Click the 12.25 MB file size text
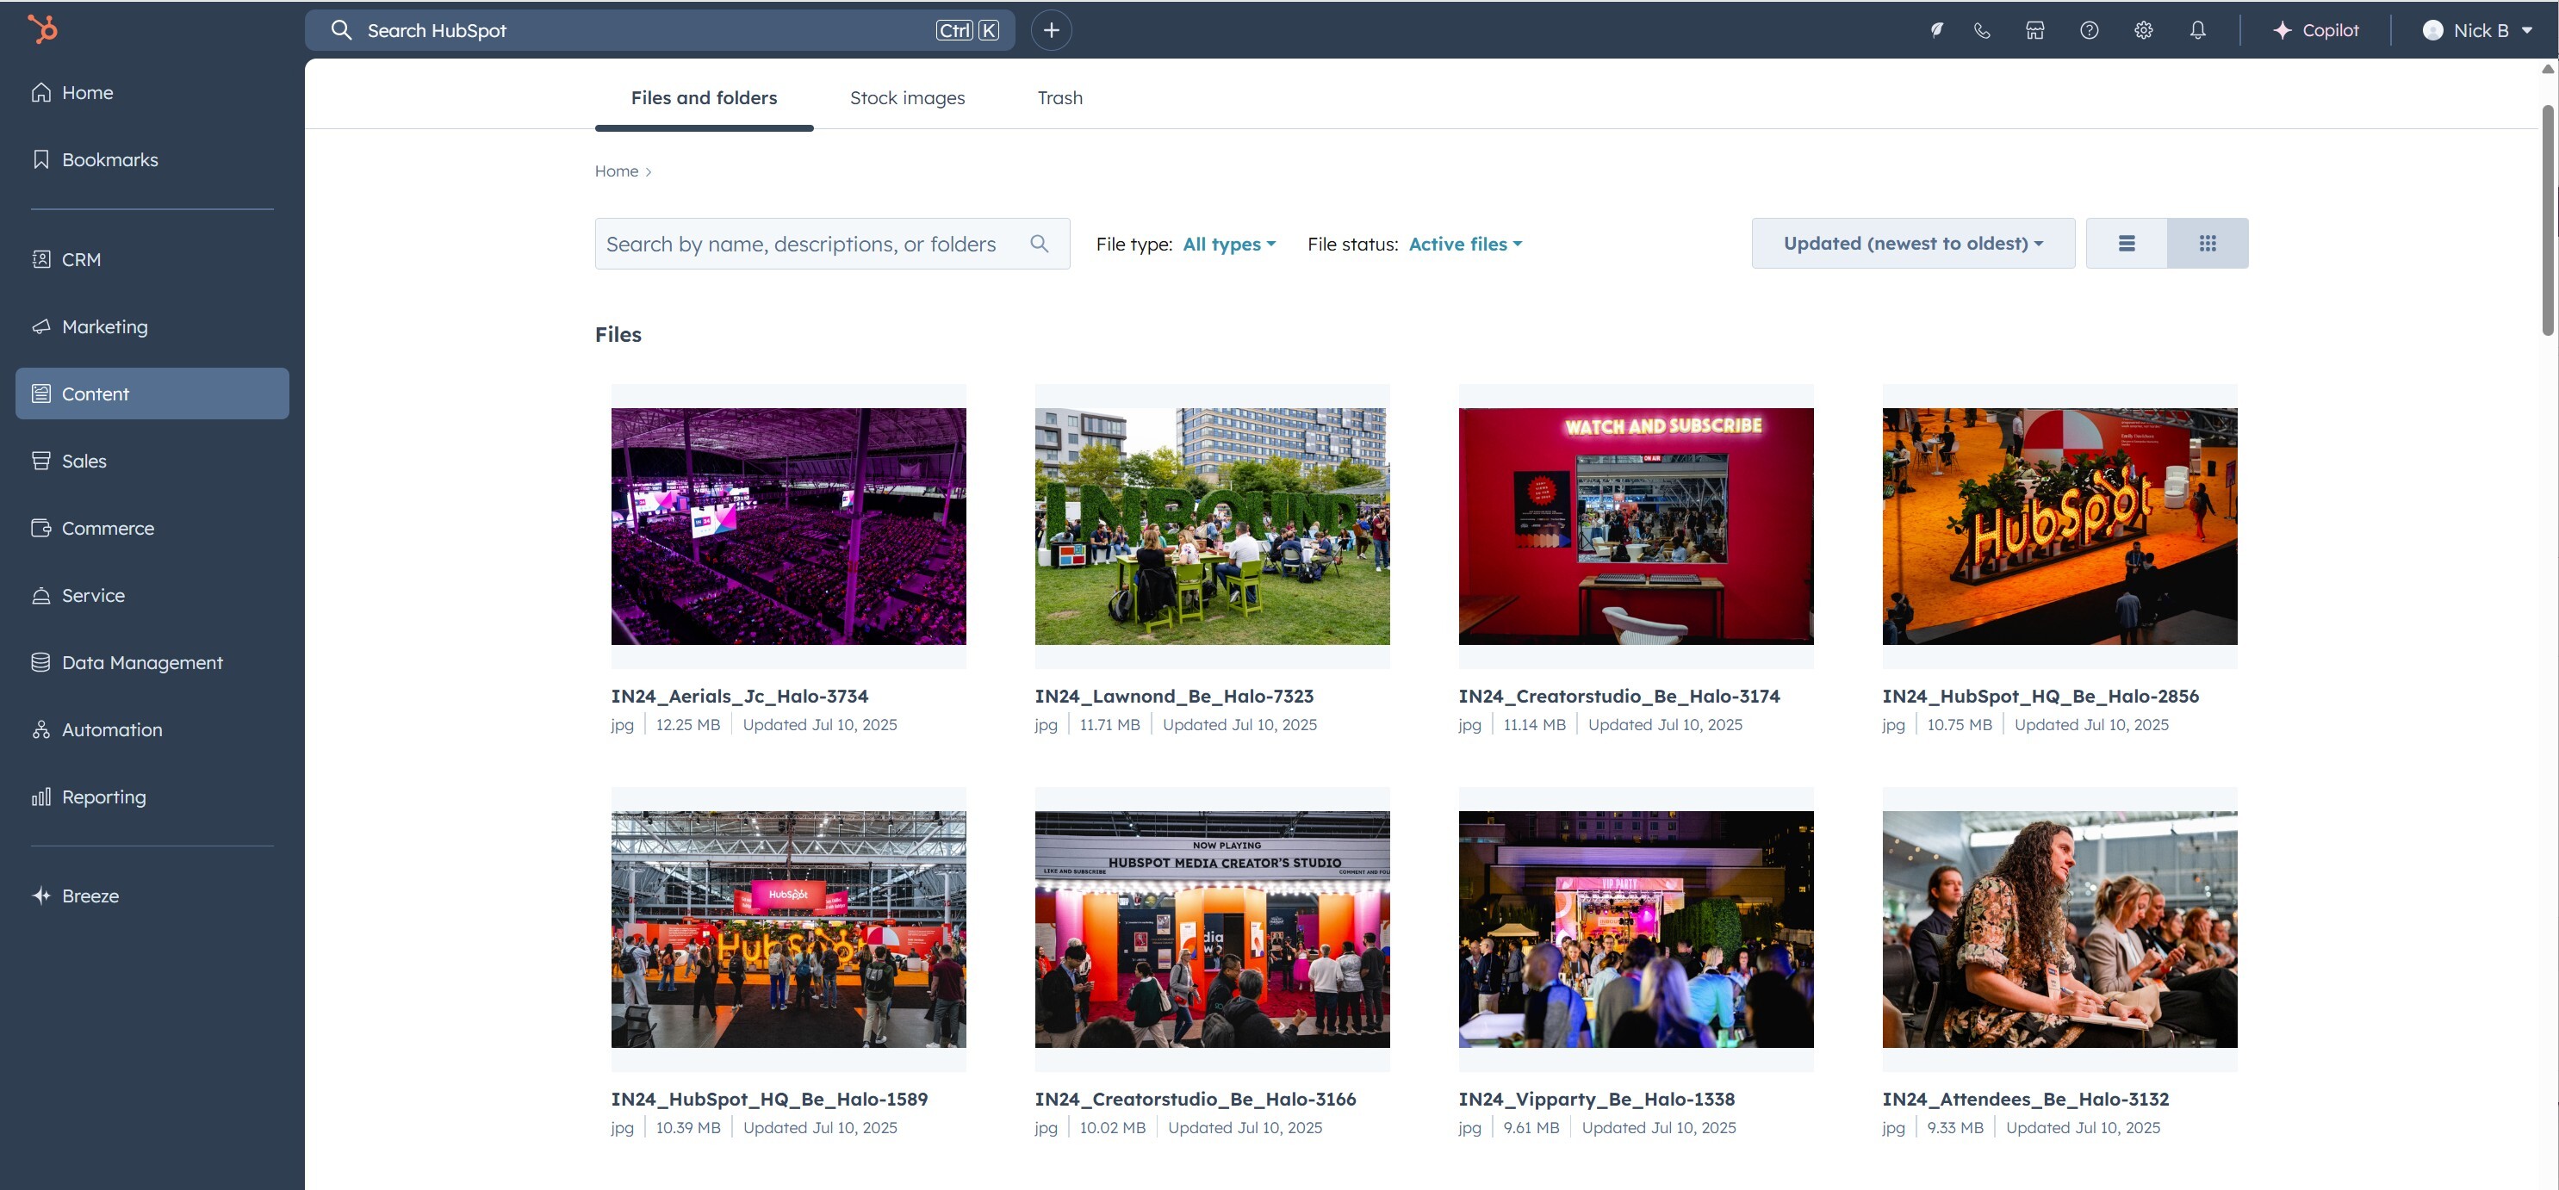Screen dimensions: 2559x1190 click(687, 725)
